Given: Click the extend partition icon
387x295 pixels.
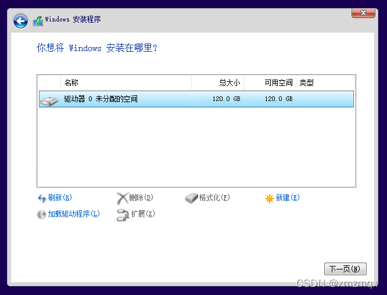Looking at the screenshot, I should tap(123, 215).
